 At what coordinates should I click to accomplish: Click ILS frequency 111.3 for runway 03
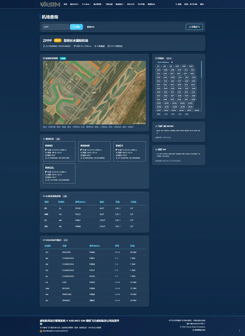tap(78, 208)
